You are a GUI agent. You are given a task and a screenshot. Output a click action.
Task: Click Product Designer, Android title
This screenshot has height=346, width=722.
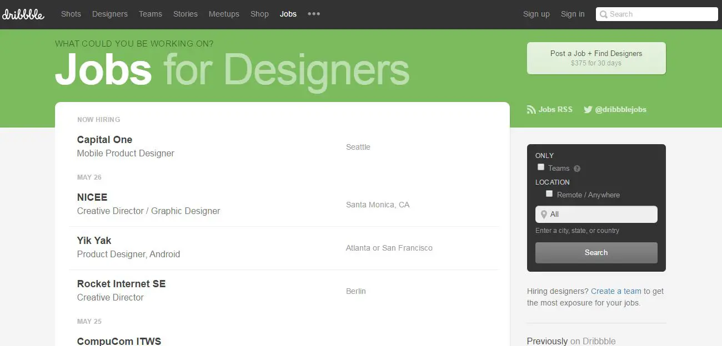128,255
